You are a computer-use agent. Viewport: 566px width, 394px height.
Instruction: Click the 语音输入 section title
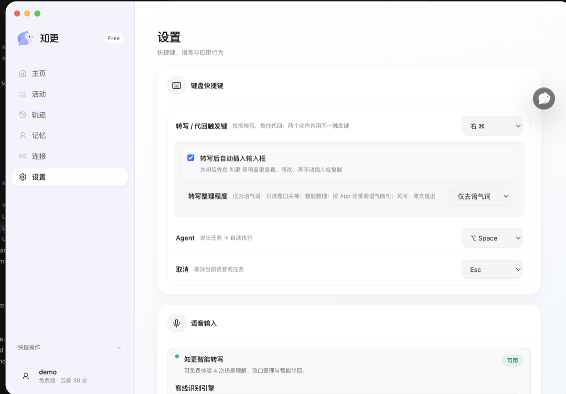[x=204, y=323]
